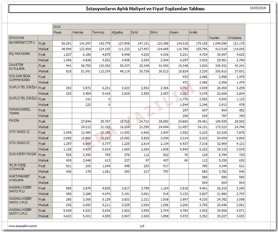Viewport: 278px width, 232px height.
Task: Click the GTO 36X52 1C station label
Action: pyautogui.click(x=20, y=132)
